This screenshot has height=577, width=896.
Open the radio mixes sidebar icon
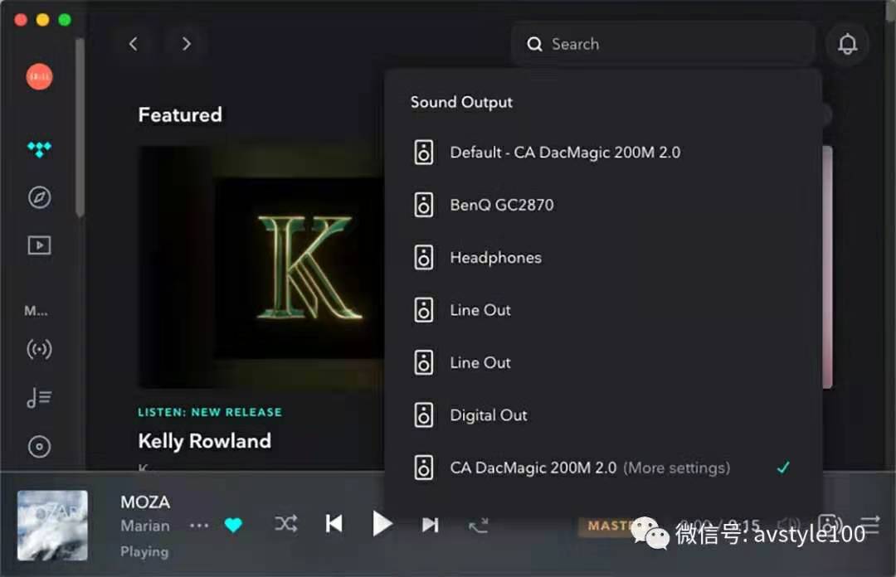point(40,349)
